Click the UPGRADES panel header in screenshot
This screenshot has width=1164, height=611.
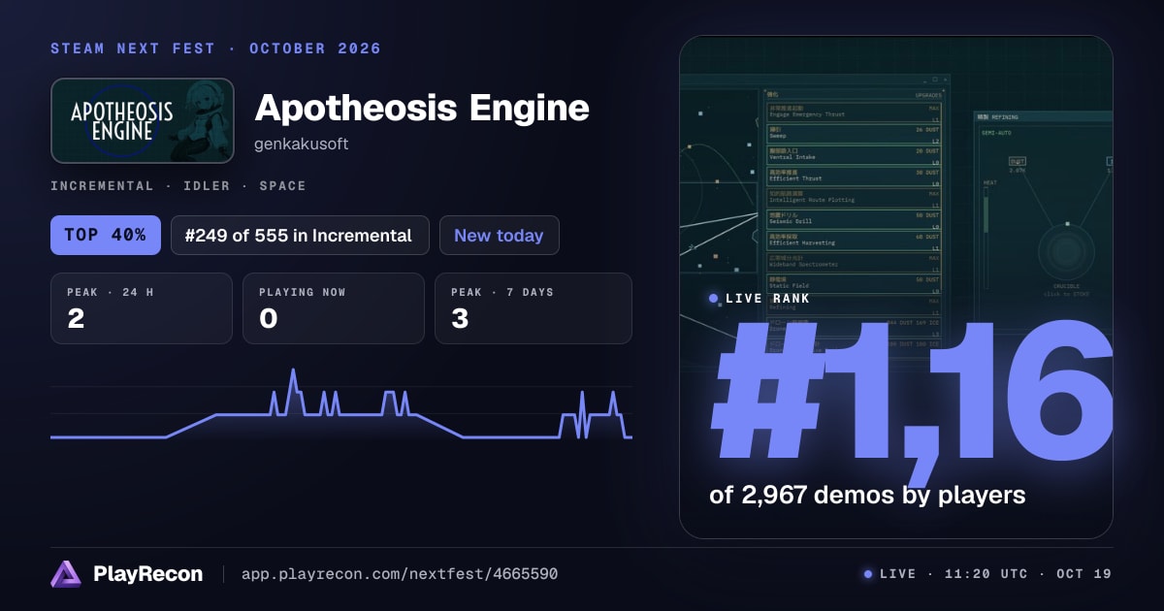(927, 96)
